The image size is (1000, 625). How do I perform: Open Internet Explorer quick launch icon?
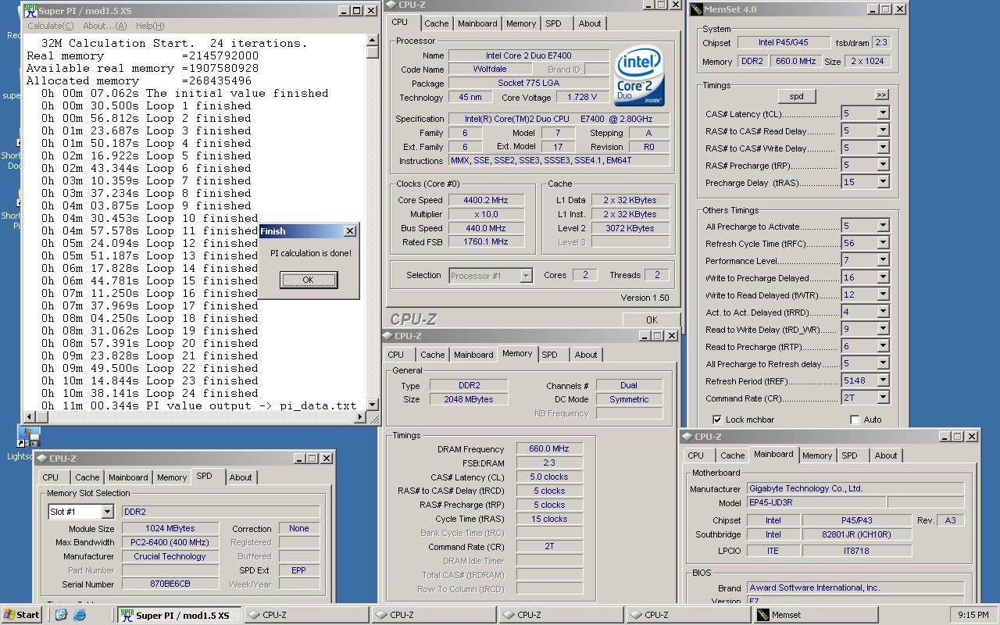(x=79, y=615)
